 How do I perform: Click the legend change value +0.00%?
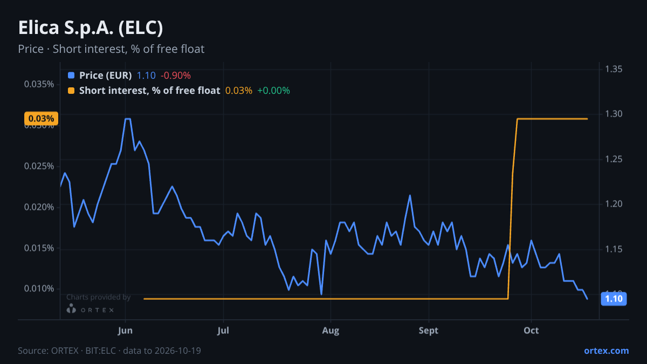coord(273,91)
